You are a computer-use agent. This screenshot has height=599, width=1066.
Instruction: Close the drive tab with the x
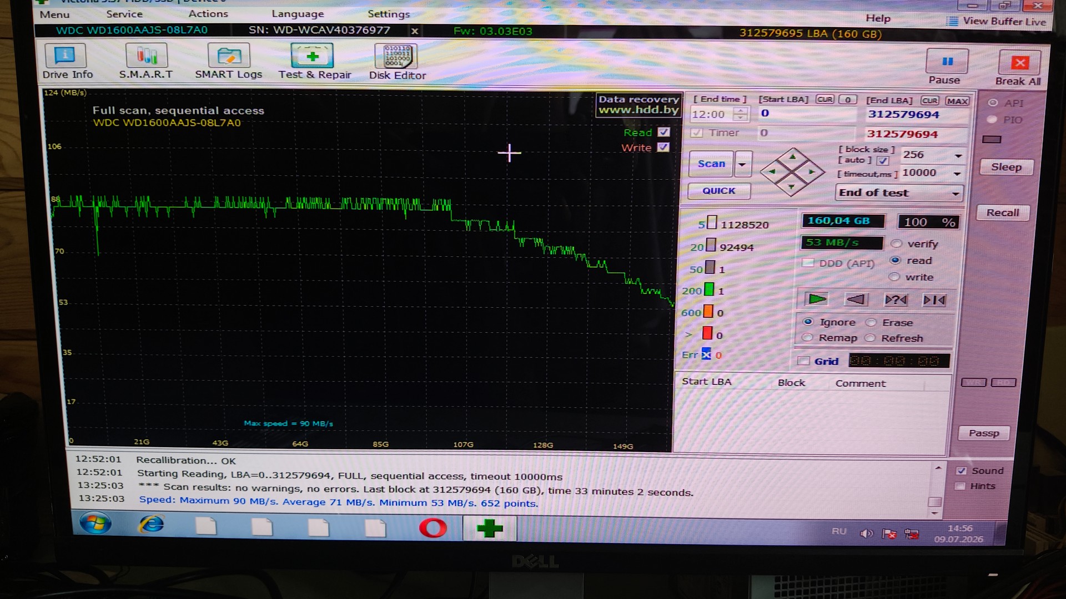coord(415,31)
